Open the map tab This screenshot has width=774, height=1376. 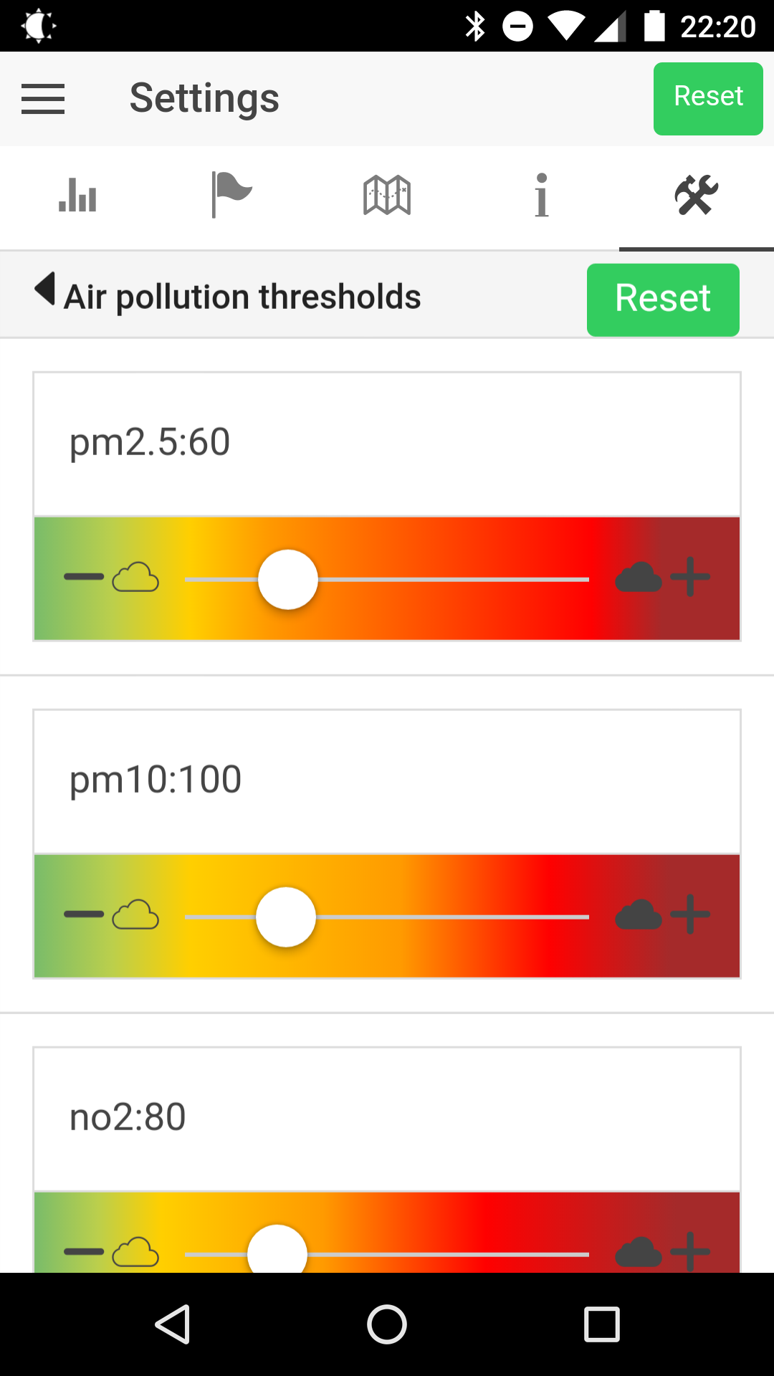(x=387, y=195)
